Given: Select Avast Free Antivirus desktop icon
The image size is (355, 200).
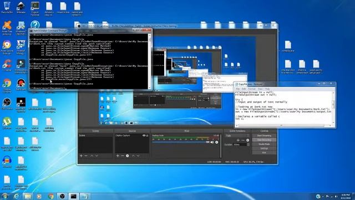Looking at the screenshot, I should click(x=7, y=28).
